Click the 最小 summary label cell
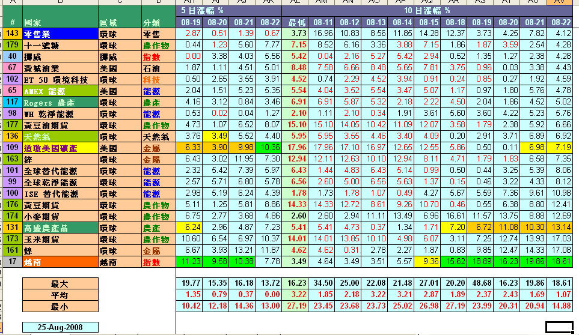The height and width of the screenshot is (335, 579). 60,306
